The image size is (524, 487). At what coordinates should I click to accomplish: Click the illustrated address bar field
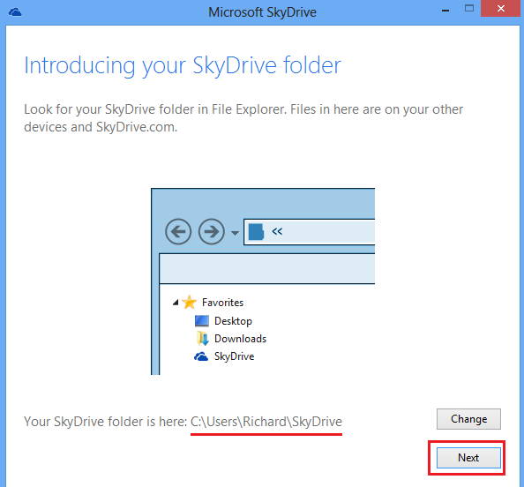coord(310,232)
